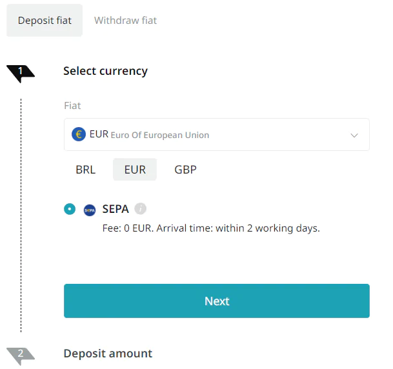
Task: Choose the GBP currency shortcut
Action: click(185, 170)
